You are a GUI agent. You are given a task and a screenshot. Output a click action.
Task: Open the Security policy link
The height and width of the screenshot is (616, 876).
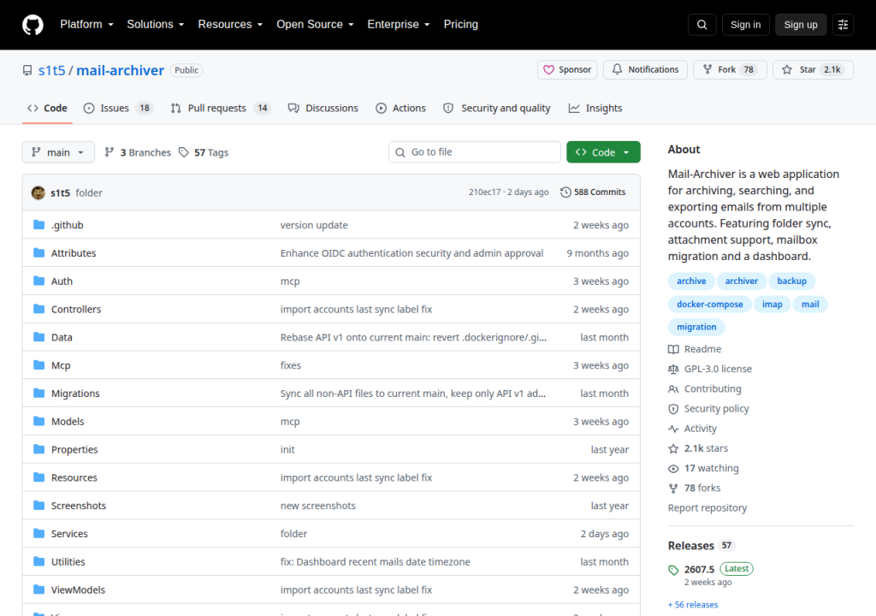(708, 409)
